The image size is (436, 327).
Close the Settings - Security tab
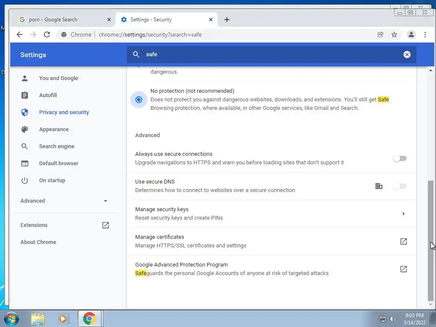(x=210, y=20)
